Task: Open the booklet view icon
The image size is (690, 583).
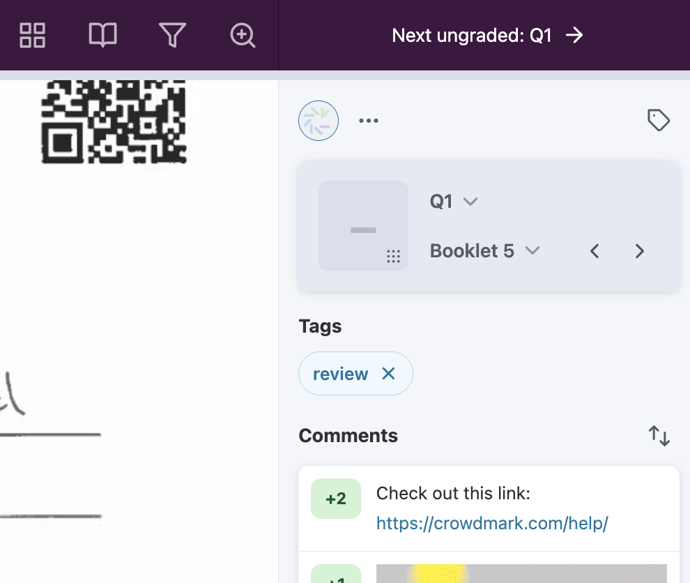Action: (x=102, y=35)
